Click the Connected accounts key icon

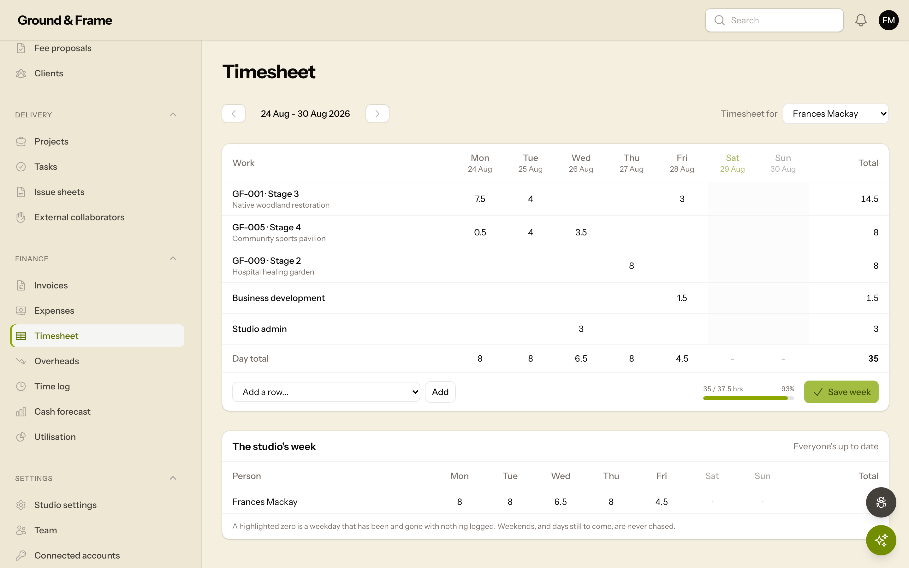21,555
